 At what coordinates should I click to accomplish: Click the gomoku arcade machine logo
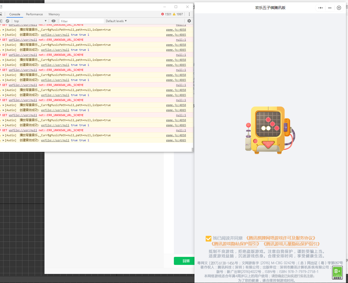pos(270,130)
